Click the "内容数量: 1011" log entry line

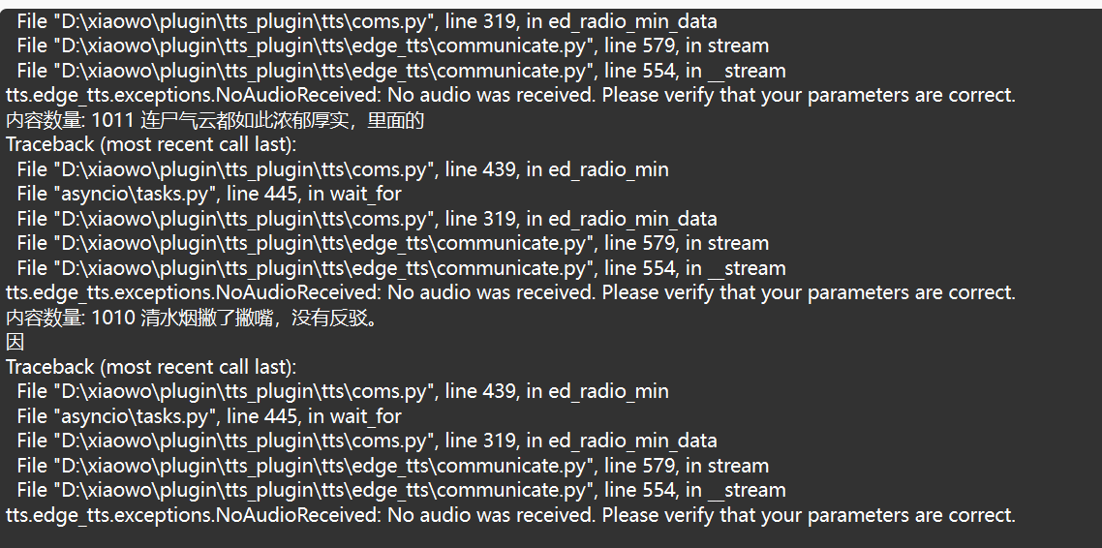[215, 120]
